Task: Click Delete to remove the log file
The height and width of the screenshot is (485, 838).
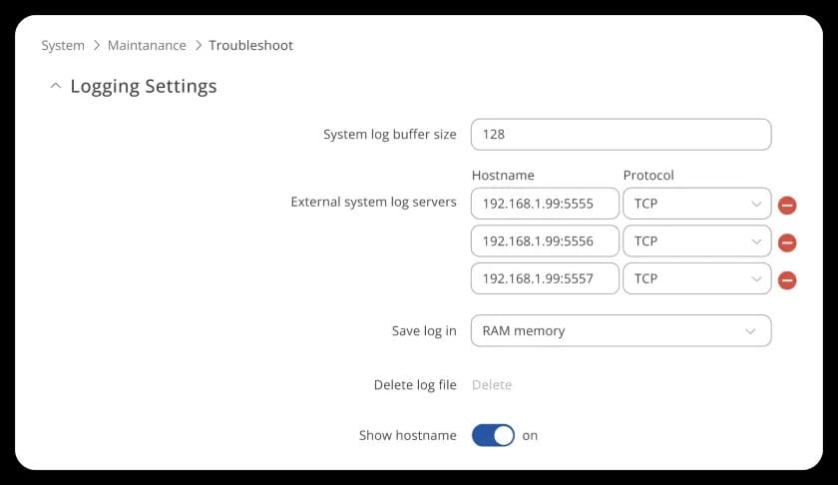Action: point(492,385)
